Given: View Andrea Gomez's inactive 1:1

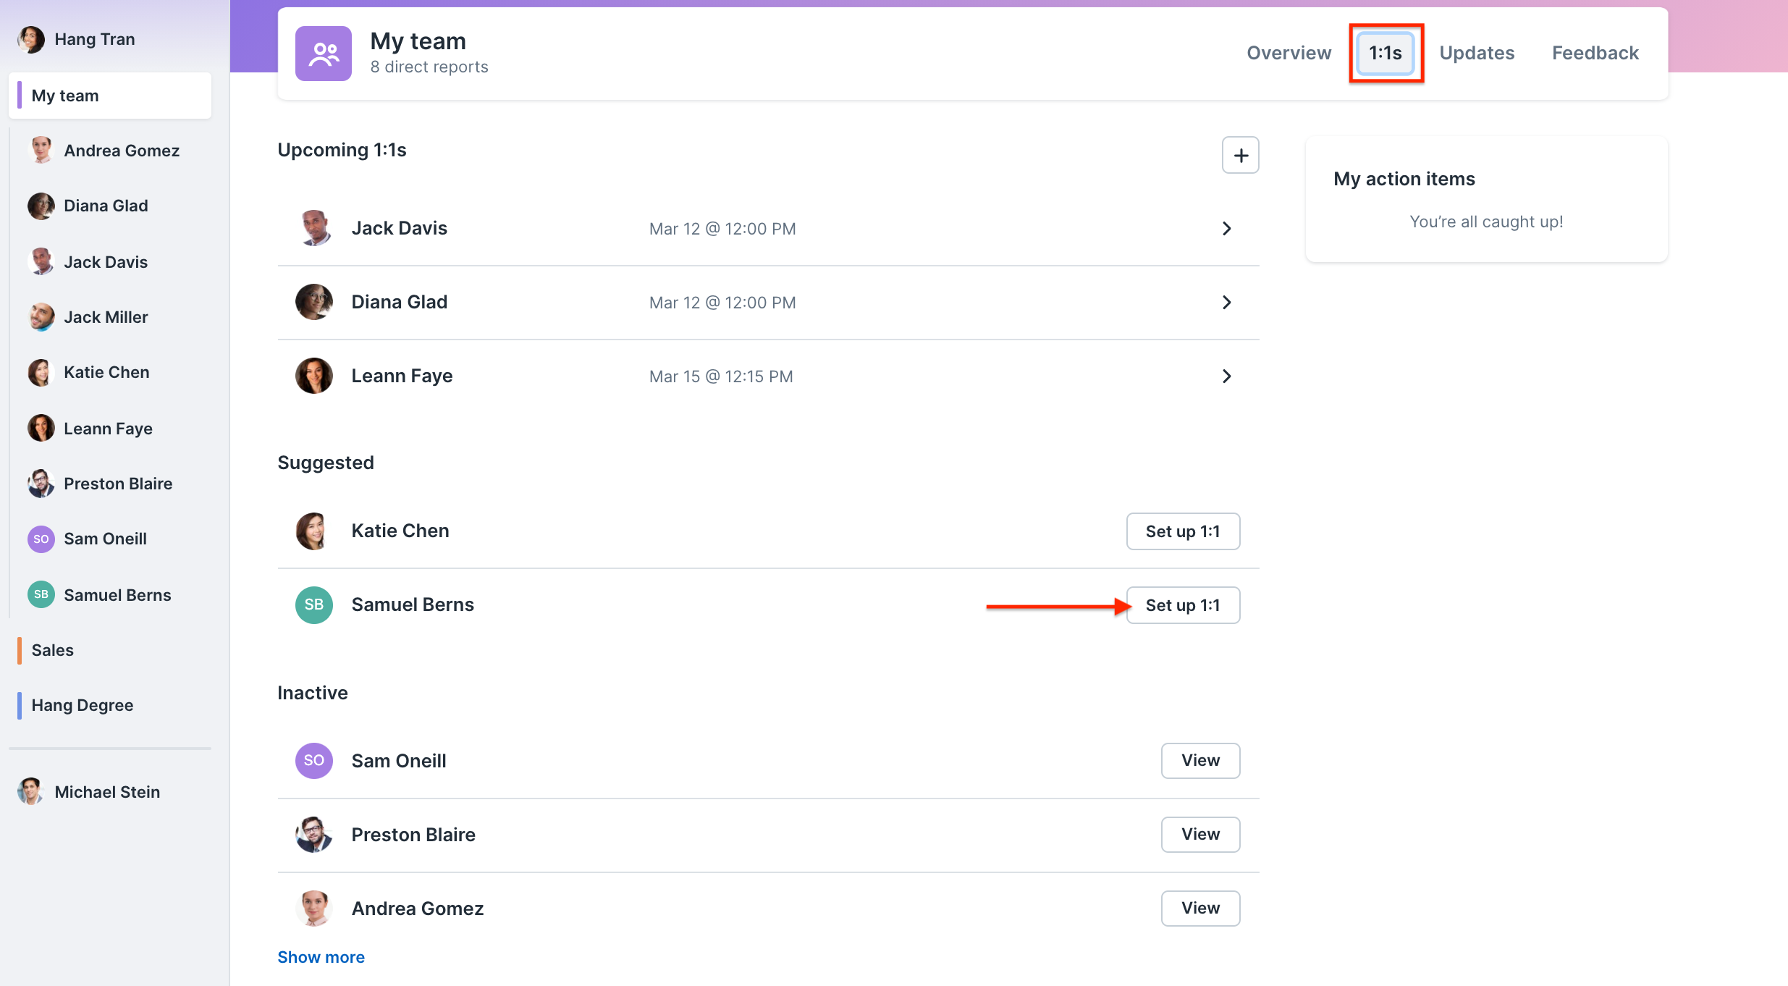Looking at the screenshot, I should click(x=1200, y=908).
